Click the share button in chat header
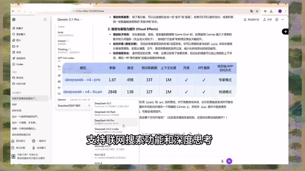This screenshot has height=171, width=305. pyautogui.click(x=267, y=19)
